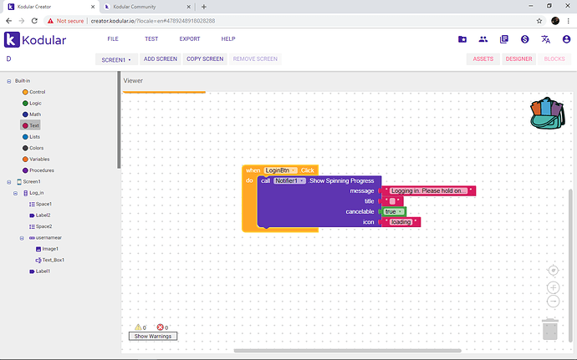Click the language translate icon
Viewport: 577px width, 360px height.
pyautogui.click(x=545, y=39)
